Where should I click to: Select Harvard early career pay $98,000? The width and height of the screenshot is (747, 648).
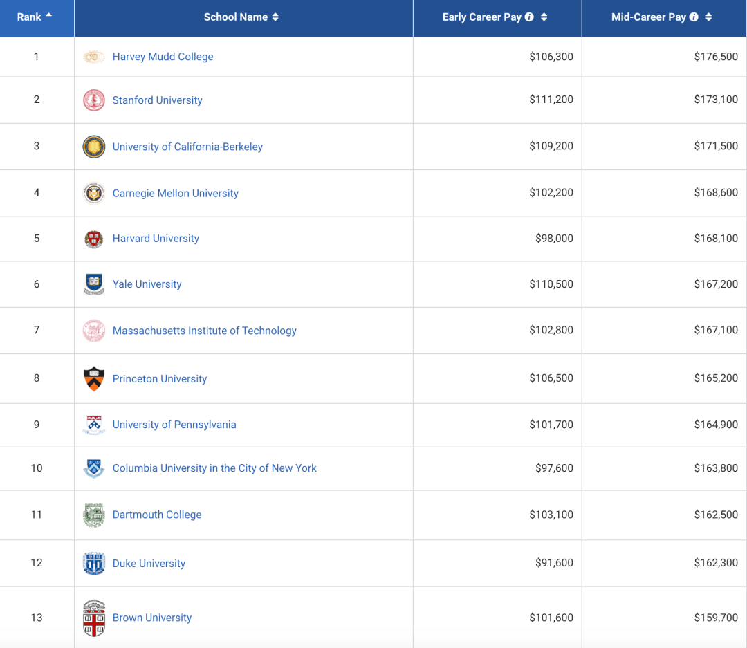pos(554,238)
